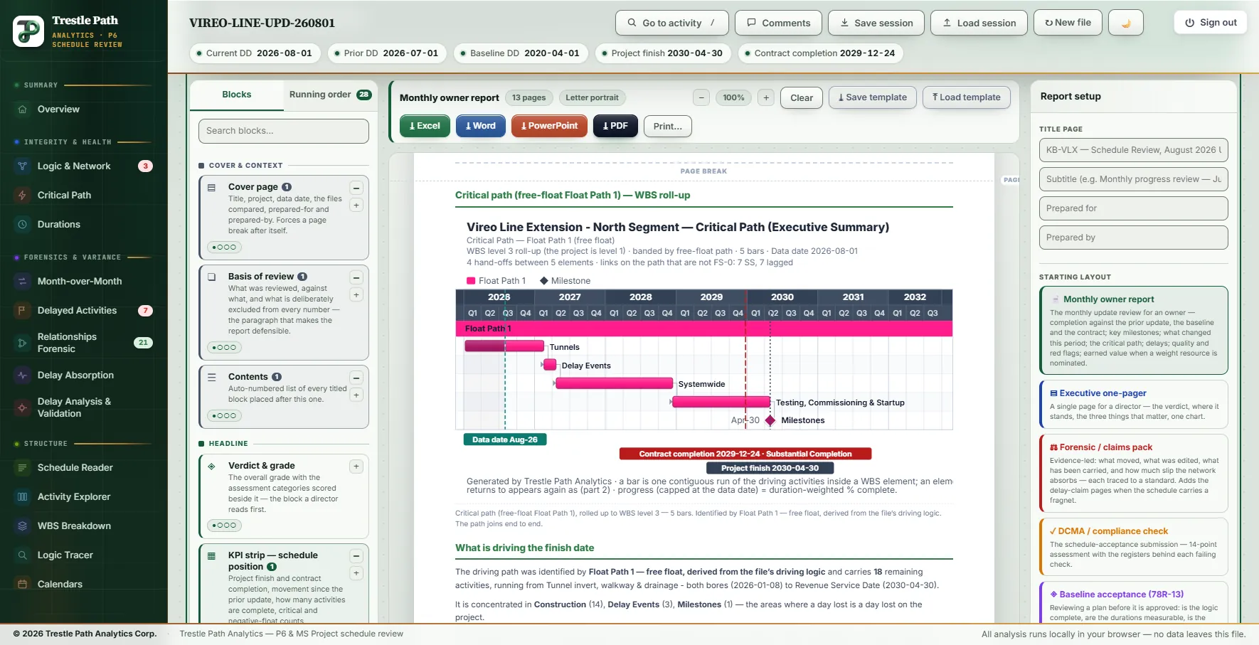Toggle dark mode moon button
This screenshot has width=1259, height=645.
tap(1126, 23)
